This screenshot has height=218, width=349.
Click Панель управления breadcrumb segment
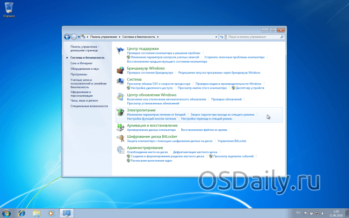point(103,37)
